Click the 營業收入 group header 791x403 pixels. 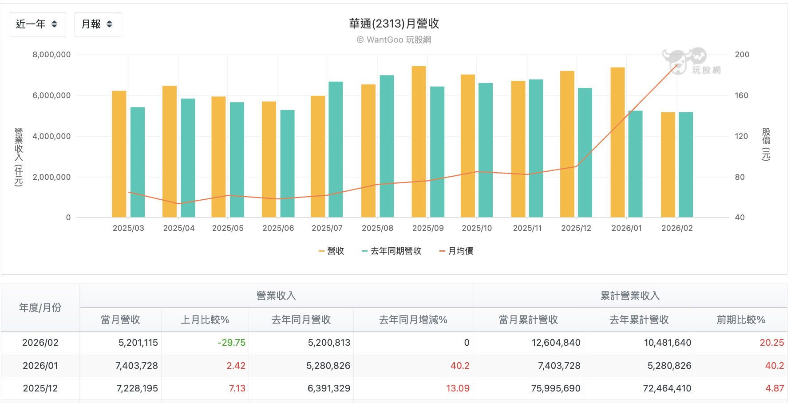click(x=276, y=296)
